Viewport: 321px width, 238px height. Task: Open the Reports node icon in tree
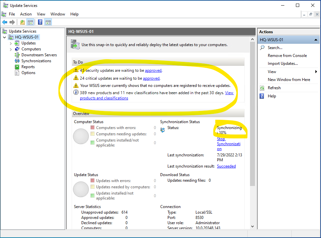(x=17, y=67)
